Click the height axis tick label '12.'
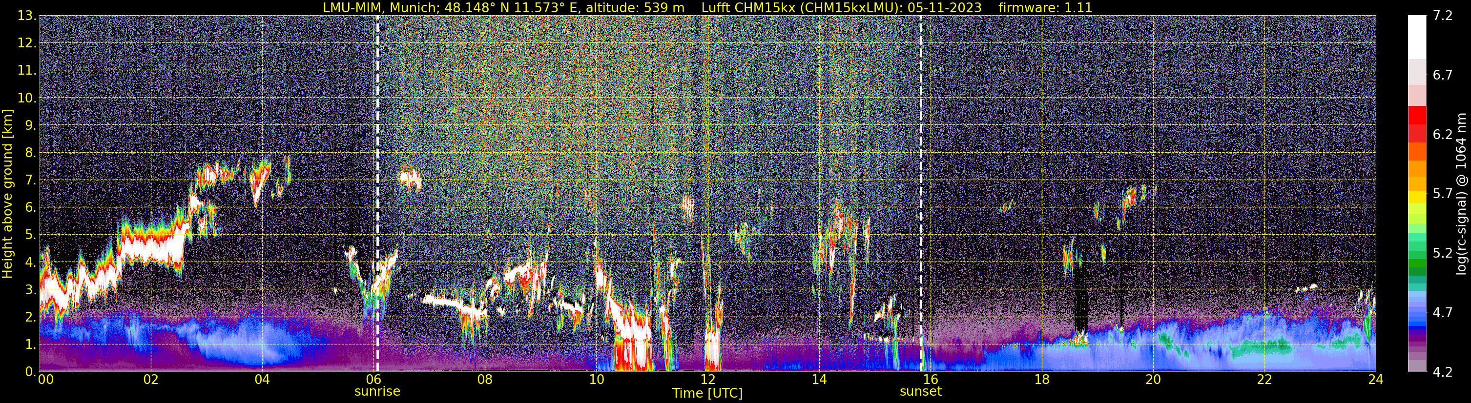 (27, 43)
